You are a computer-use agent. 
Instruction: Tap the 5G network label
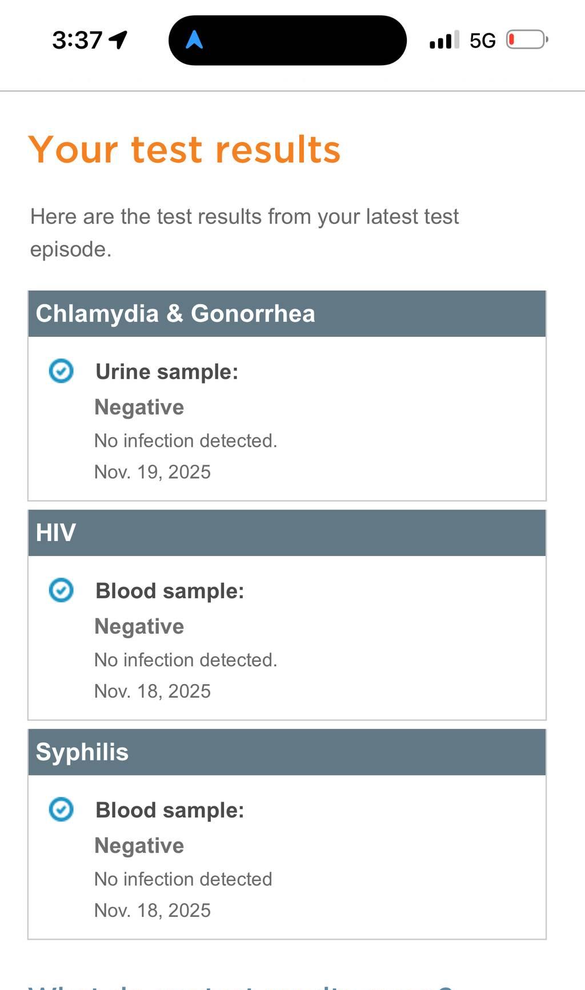[482, 41]
